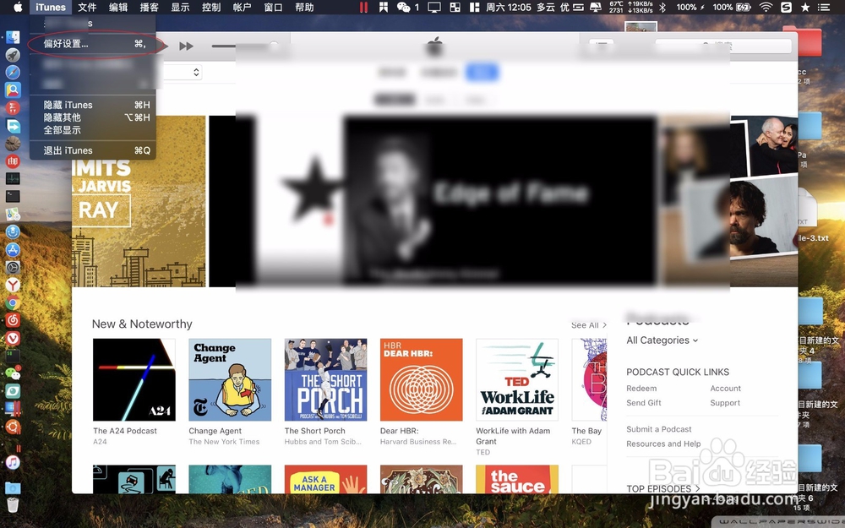Open App Store icon in dock
The height and width of the screenshot is (528, 845).
point(13,249)
